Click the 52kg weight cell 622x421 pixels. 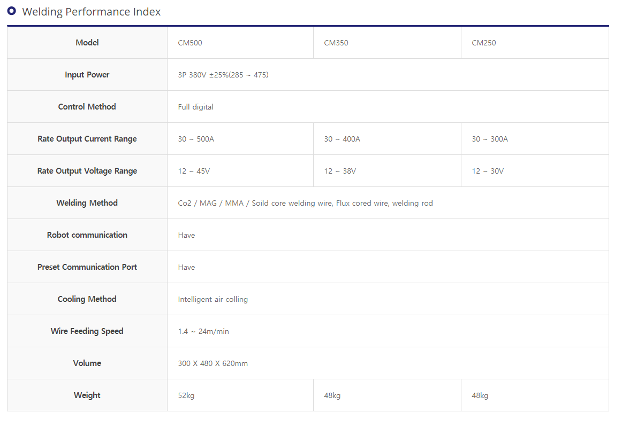(x=240, y=396)
